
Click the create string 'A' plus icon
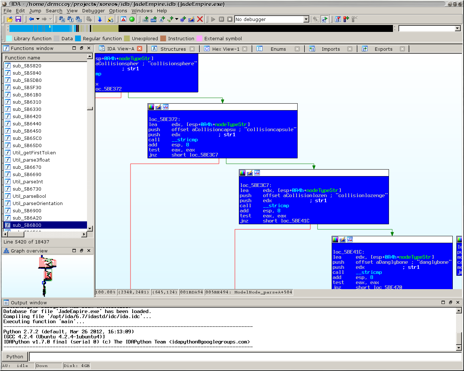(x=162, y=19)
